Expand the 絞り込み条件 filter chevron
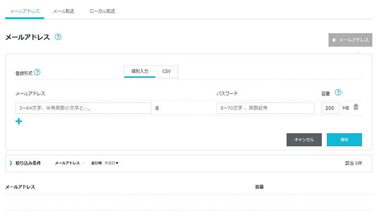The height and width of the screenshot is (217, 385). point(11,163)
